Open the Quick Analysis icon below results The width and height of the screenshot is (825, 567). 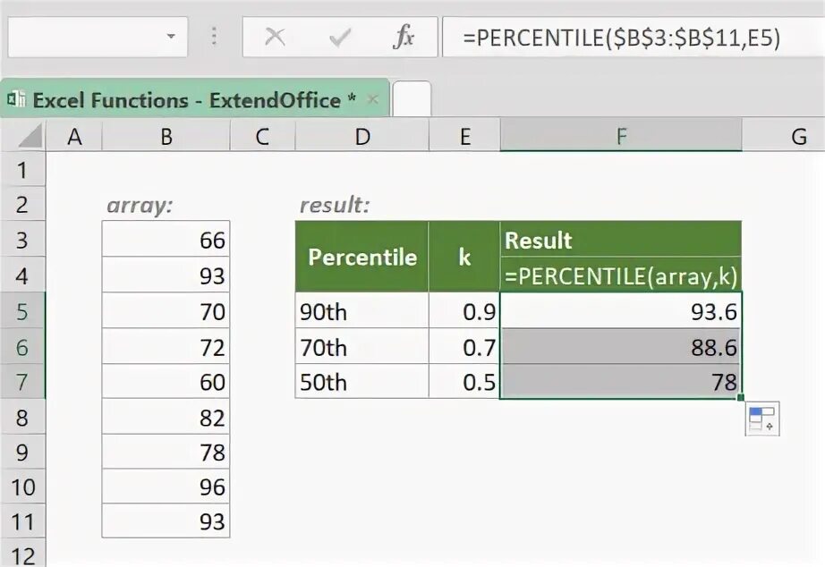pos(761,419)
